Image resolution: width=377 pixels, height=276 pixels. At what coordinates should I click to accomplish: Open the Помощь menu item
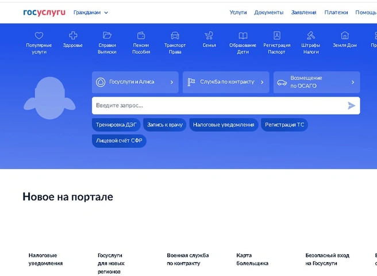(x=366, y=13)
